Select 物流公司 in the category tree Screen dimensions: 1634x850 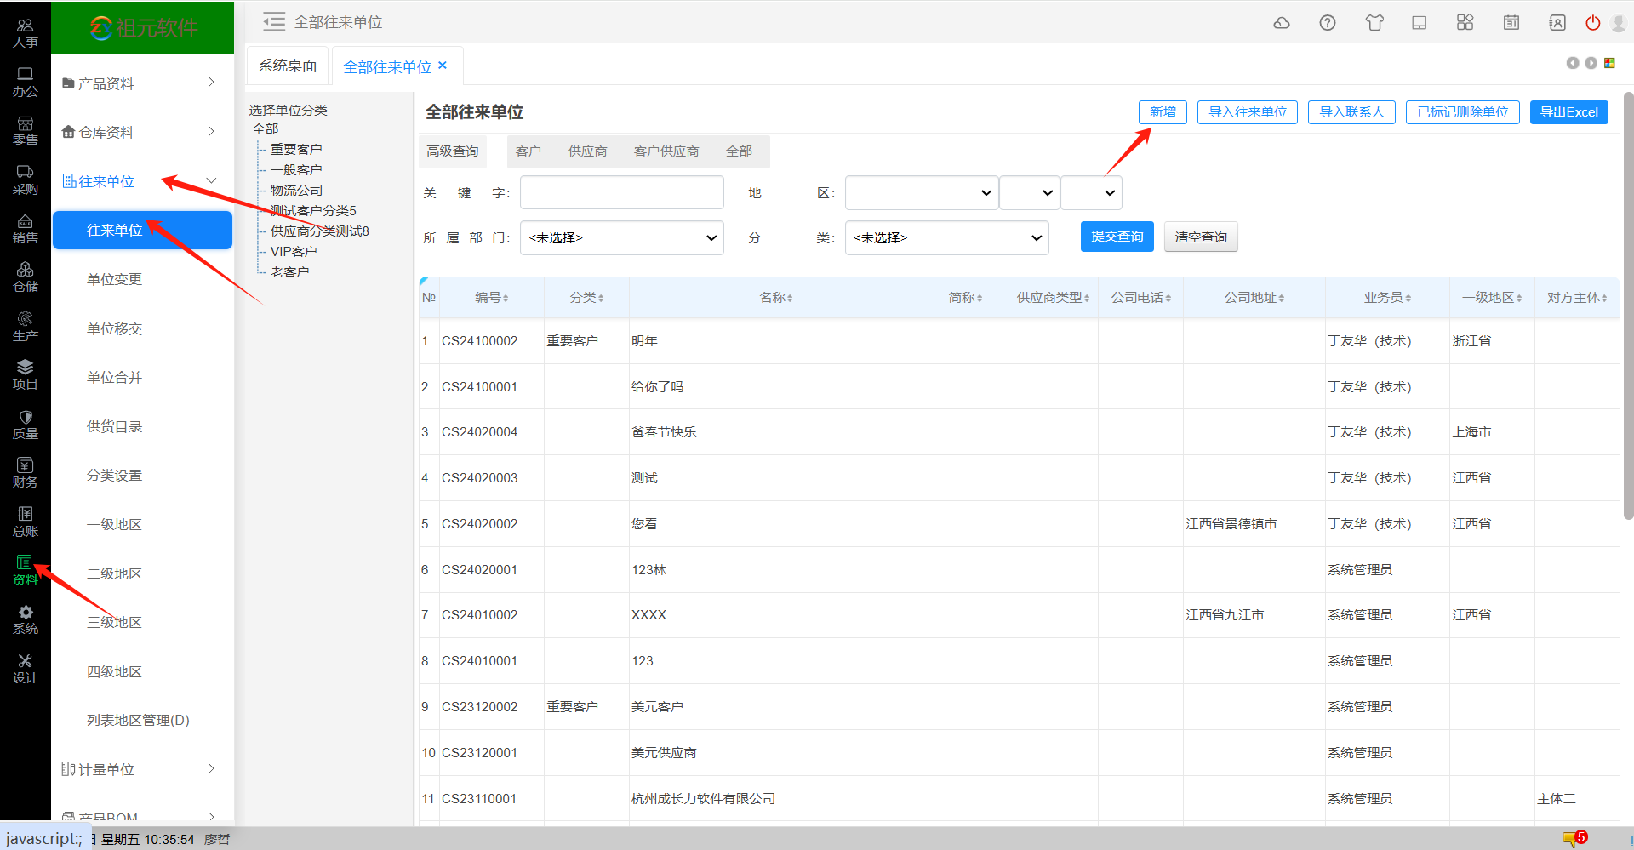click(x=296, y=190)
